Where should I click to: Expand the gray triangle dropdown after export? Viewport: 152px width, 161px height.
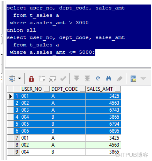click(143, 78)
